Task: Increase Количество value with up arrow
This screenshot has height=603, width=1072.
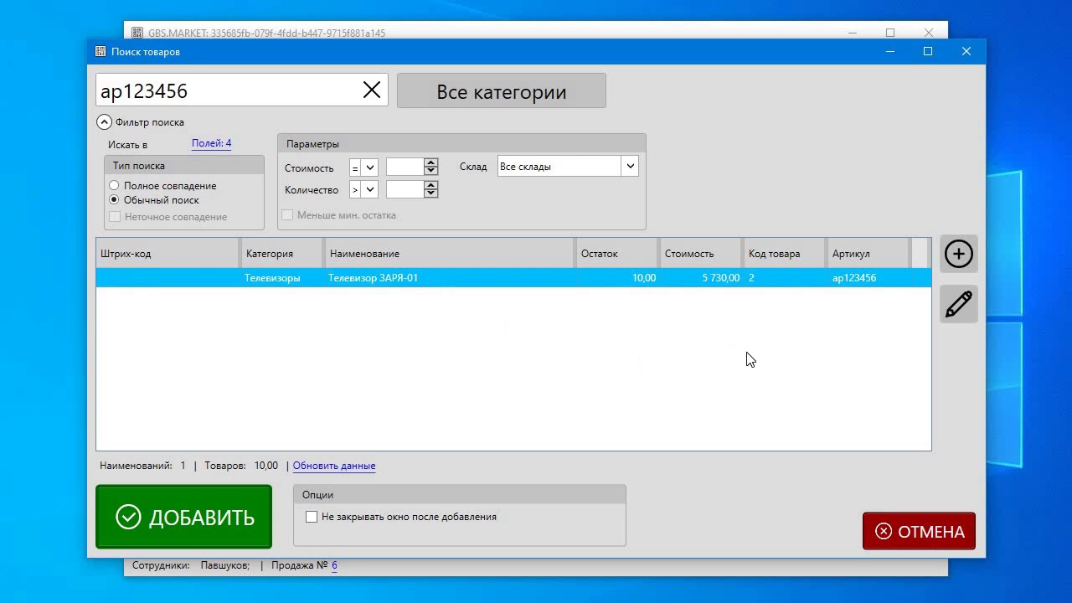Action: (431, 185)
